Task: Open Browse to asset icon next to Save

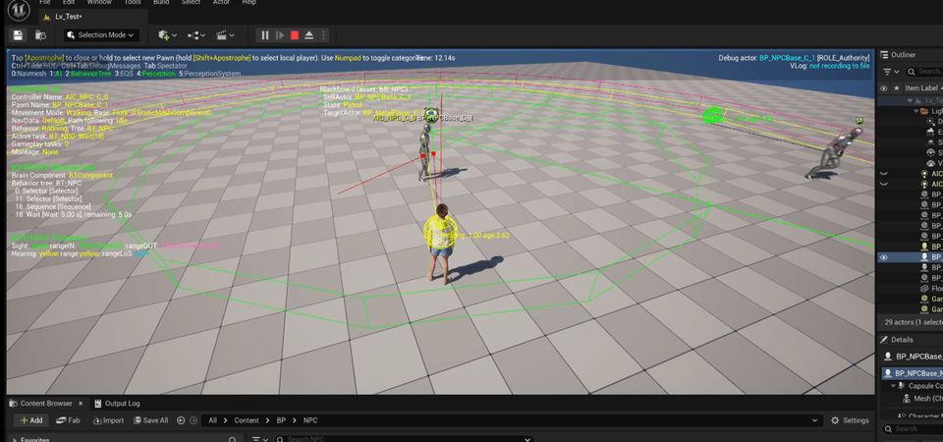Action: click(40, 35)
